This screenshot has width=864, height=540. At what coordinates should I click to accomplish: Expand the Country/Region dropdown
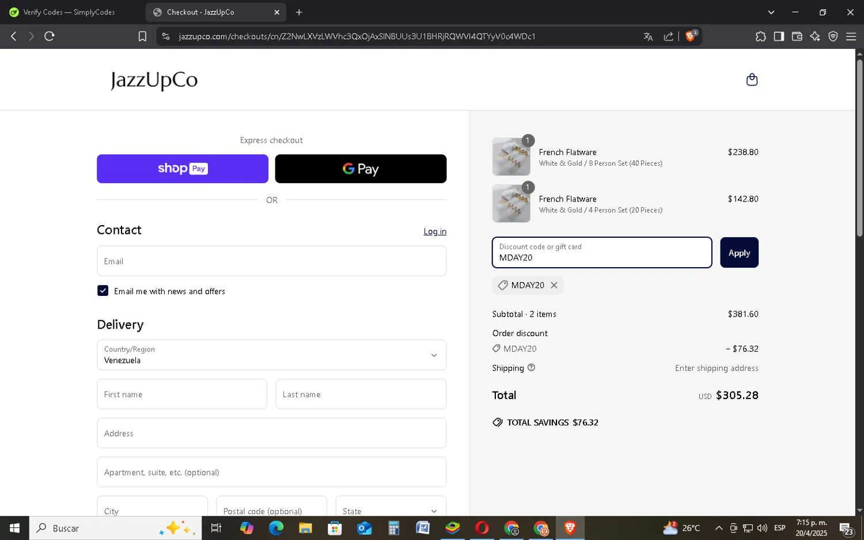pyautogui.click(x=271, y=355)
